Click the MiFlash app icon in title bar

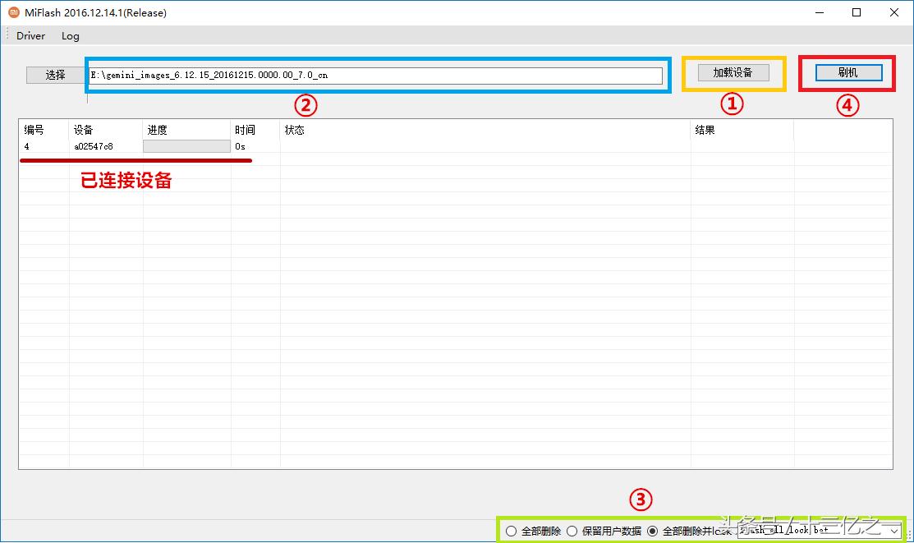[x=13, y=12]
